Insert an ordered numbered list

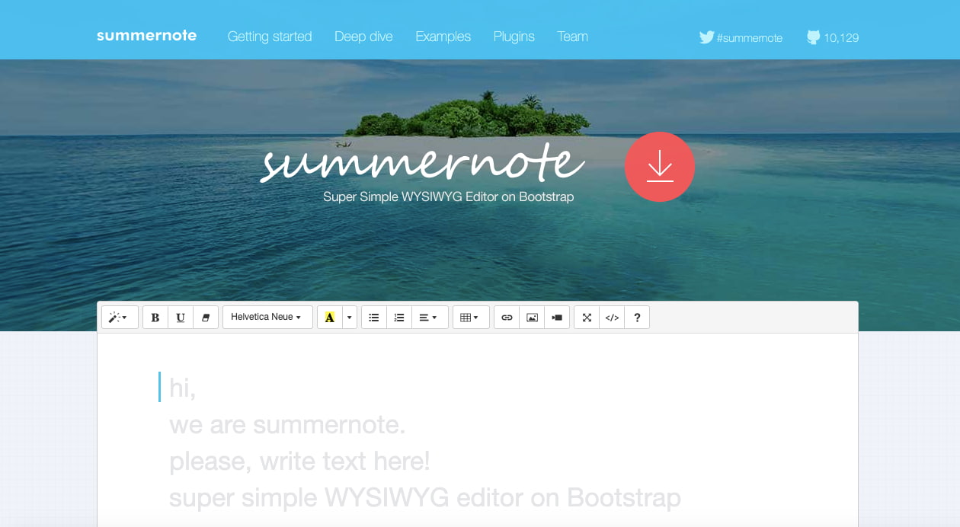399,318
